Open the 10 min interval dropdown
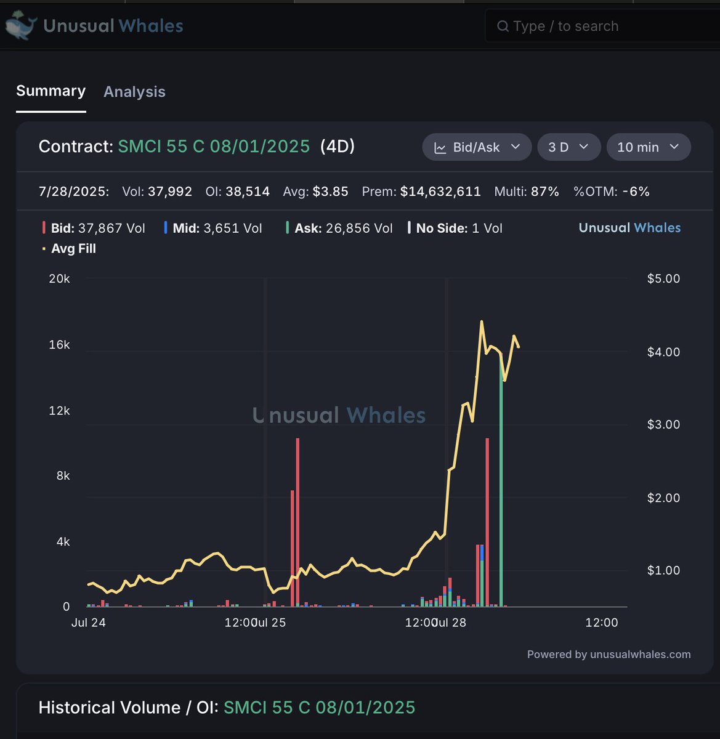 click(649, 147)
